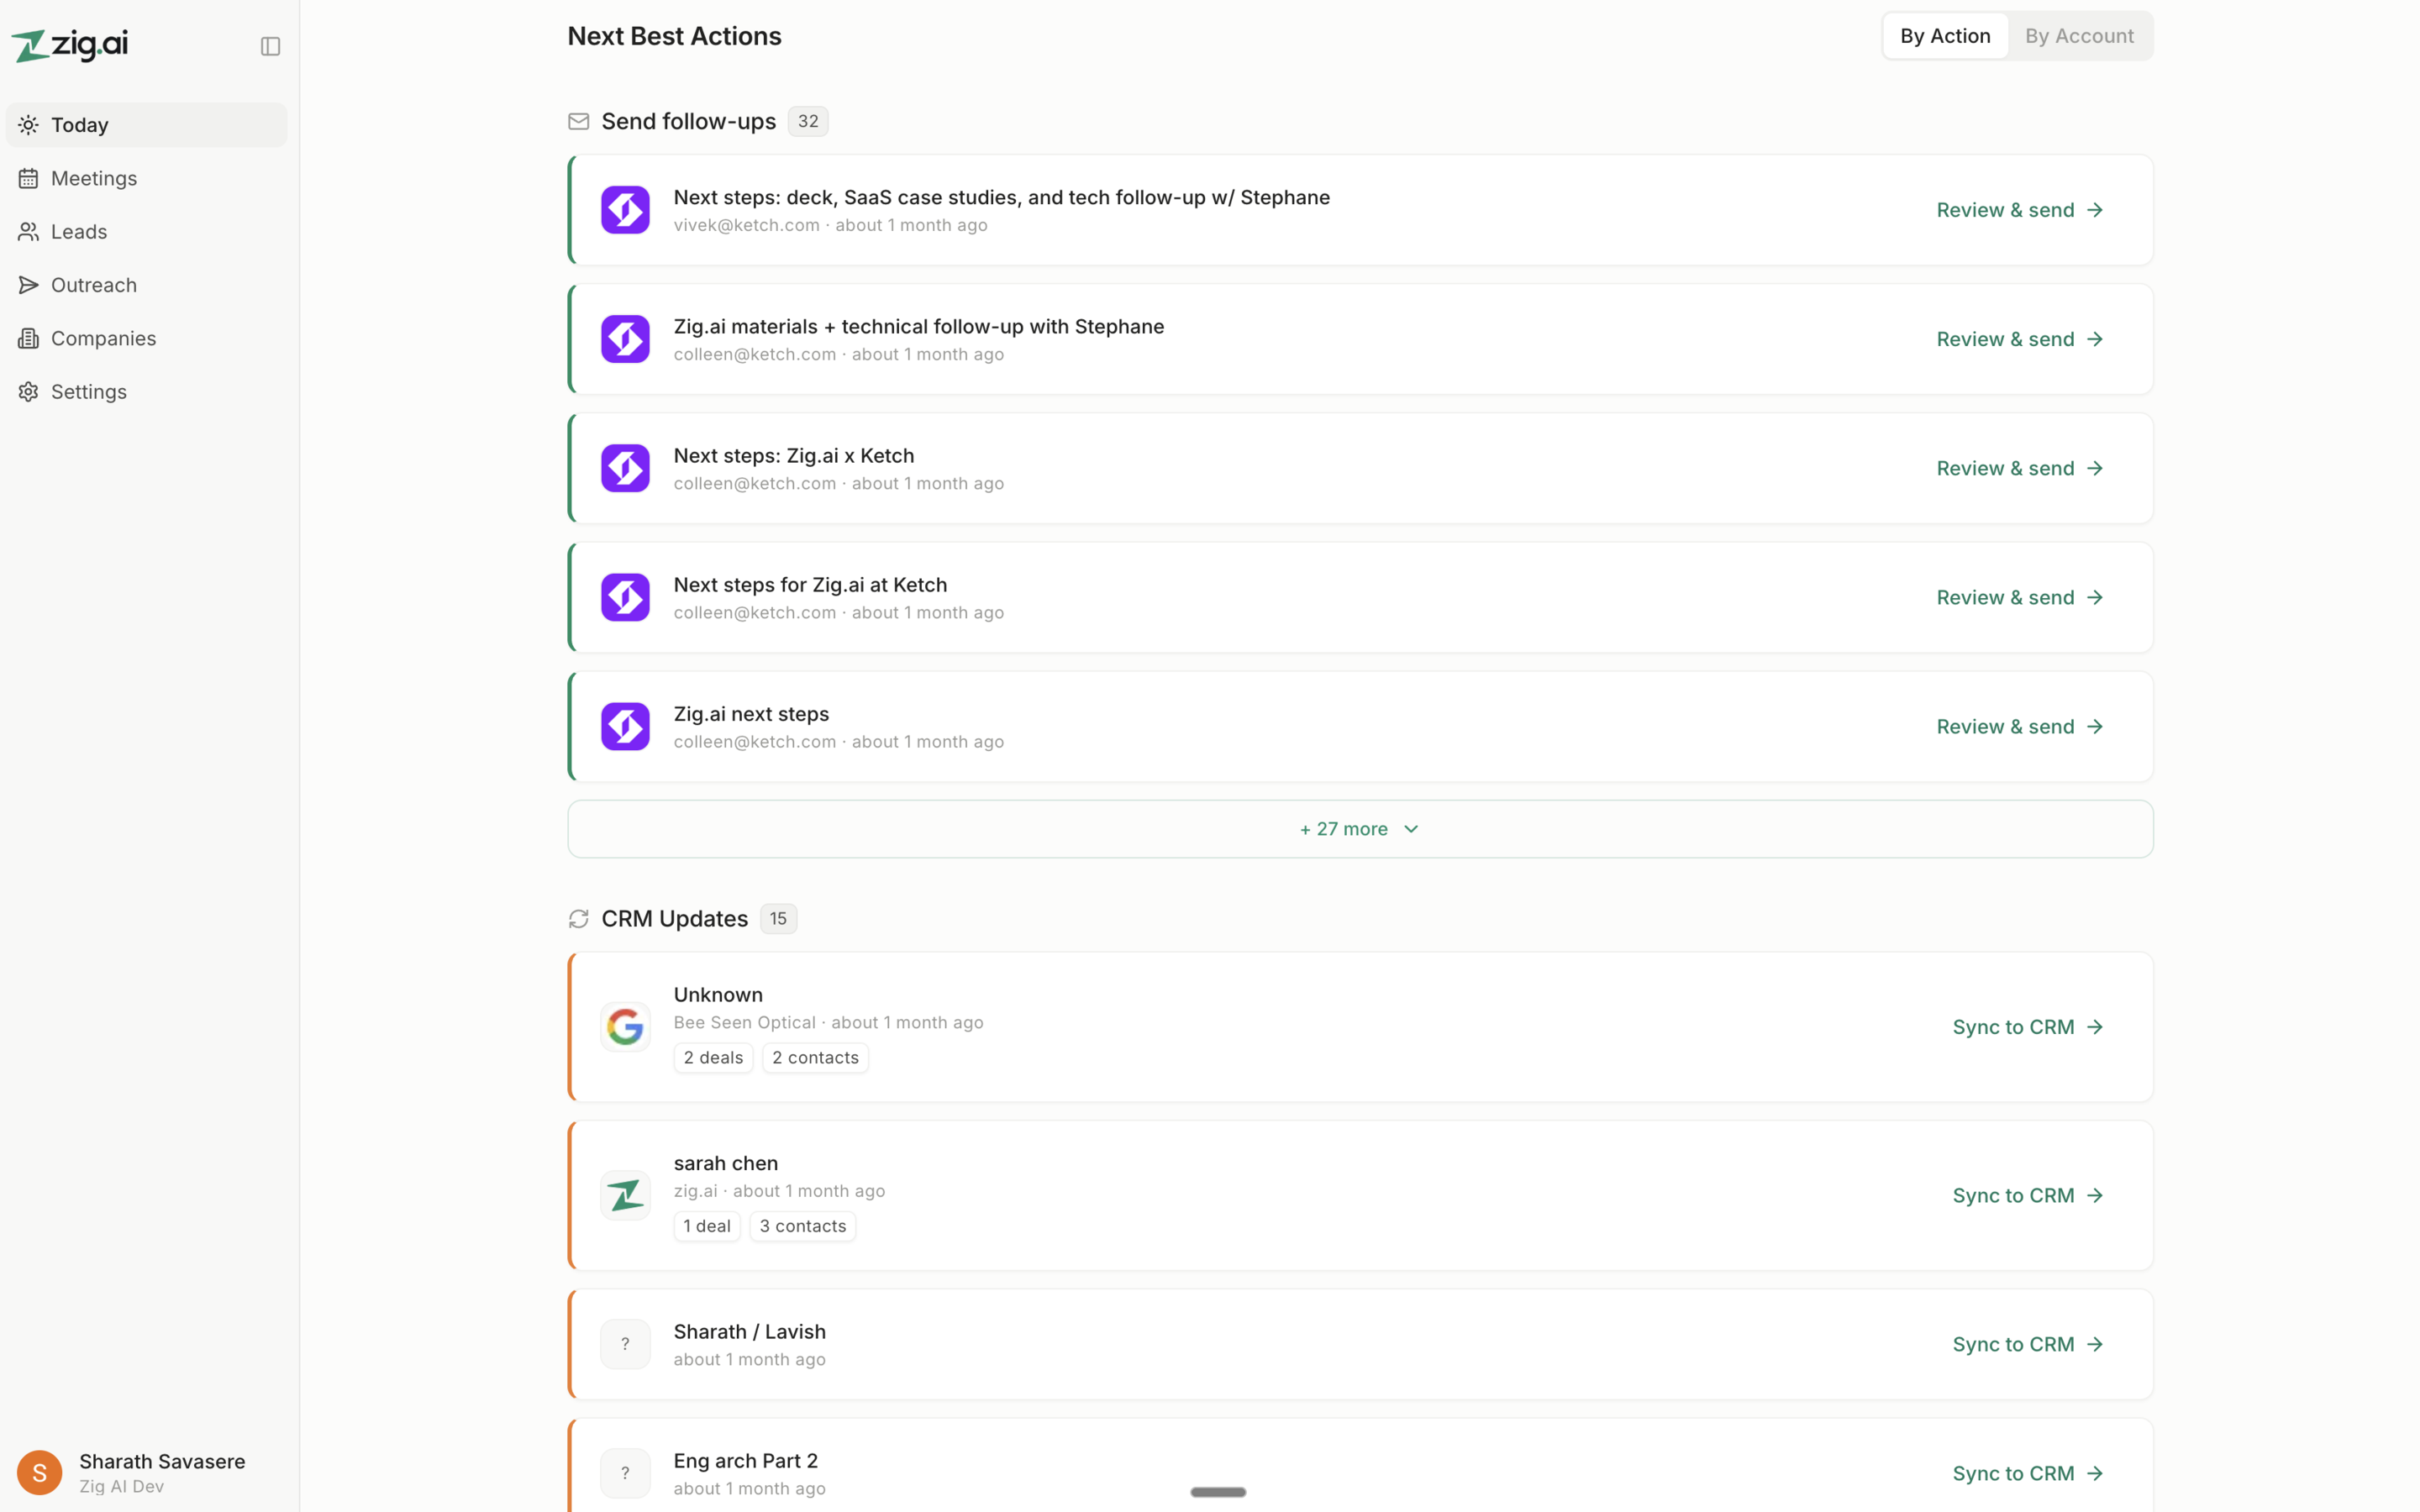This screenshot has height=1512, width=2420.
Task: Sync Sharath / Lavish to CRM
Action: pos(2028,1344)
